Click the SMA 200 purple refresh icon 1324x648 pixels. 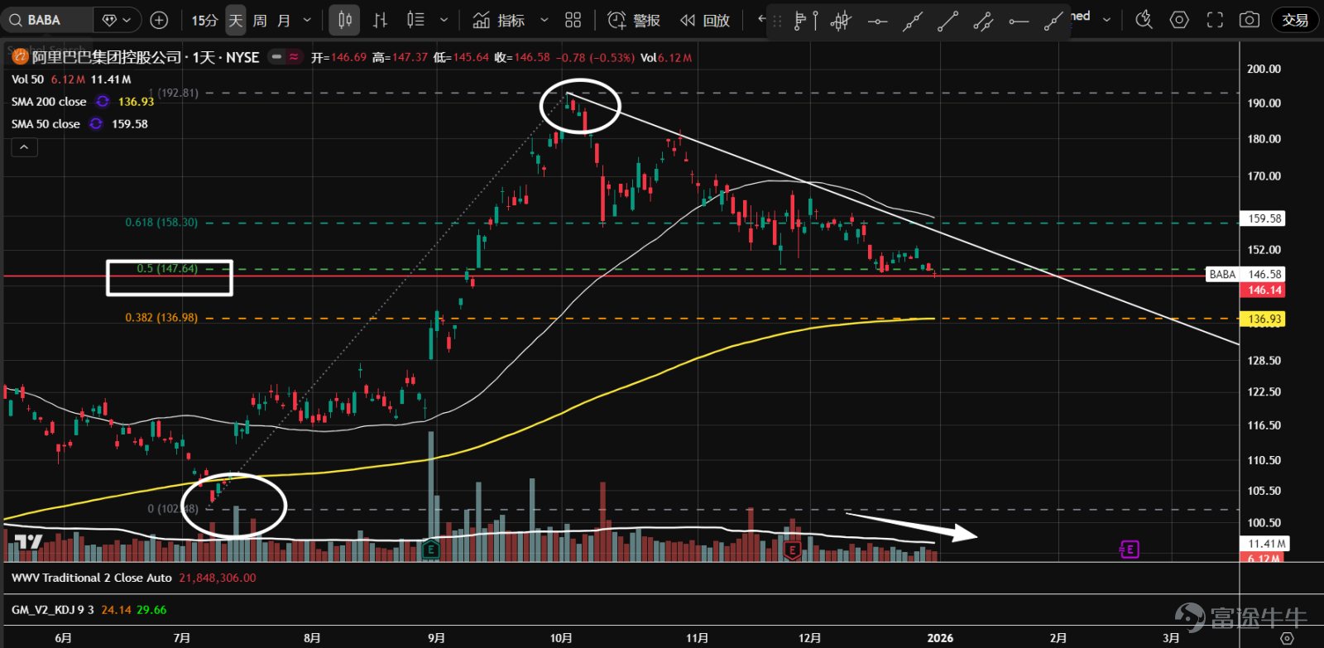[x=103, y=102]
